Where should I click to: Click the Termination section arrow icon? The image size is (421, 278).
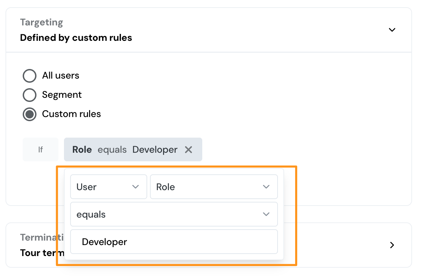[x=392, y=245]
